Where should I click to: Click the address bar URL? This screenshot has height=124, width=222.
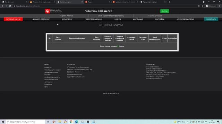click(28, 6)
